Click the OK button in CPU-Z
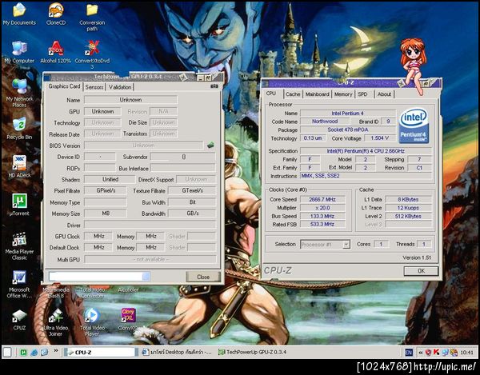 (422, 271)
